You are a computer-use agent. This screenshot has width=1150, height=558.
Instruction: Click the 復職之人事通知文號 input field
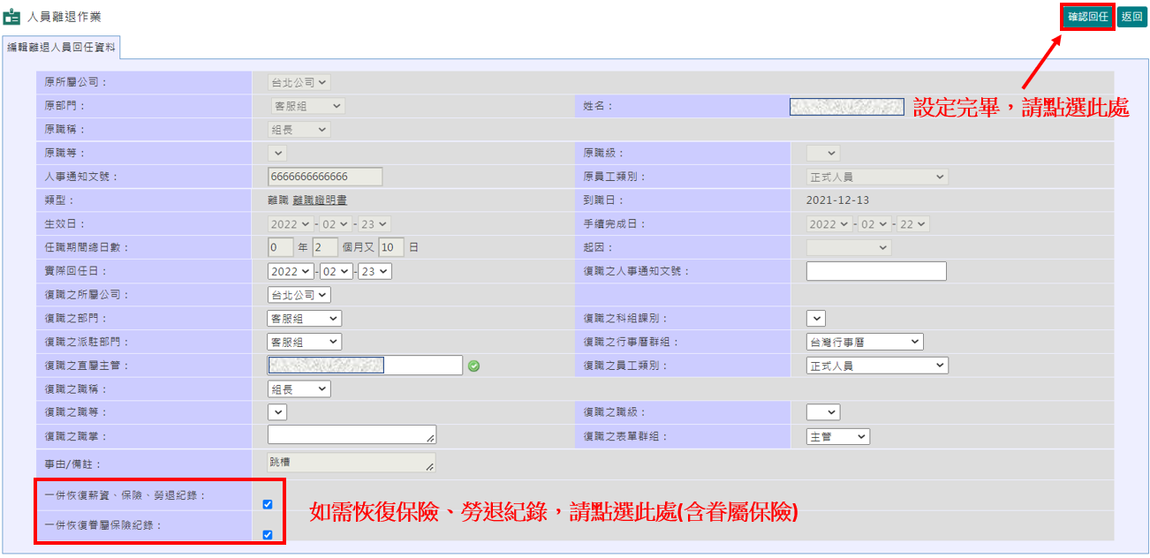[876, 271]
